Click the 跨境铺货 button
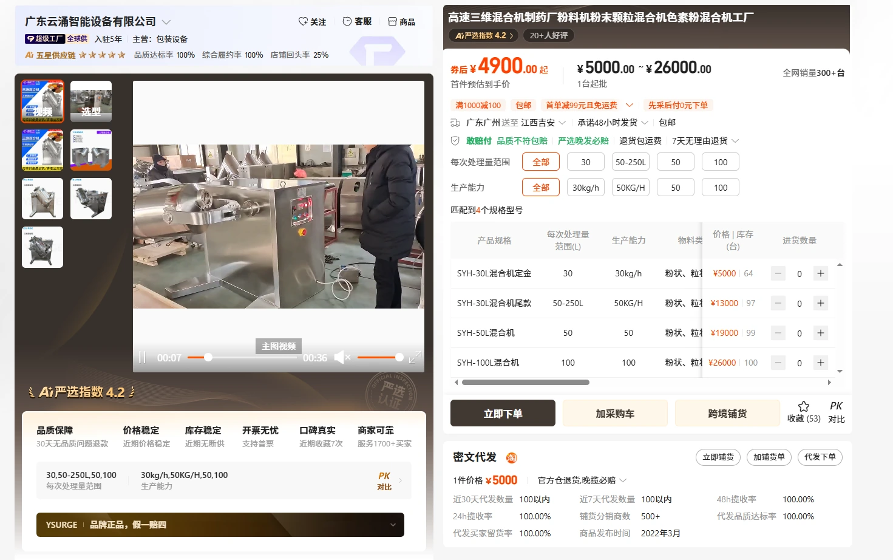The image size is (893, 560). tap(727, 413)
